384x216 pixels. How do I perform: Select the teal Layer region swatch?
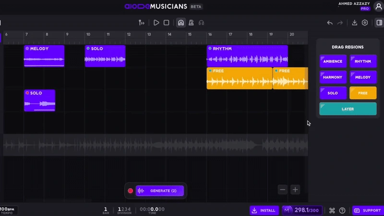click(348, 109)
